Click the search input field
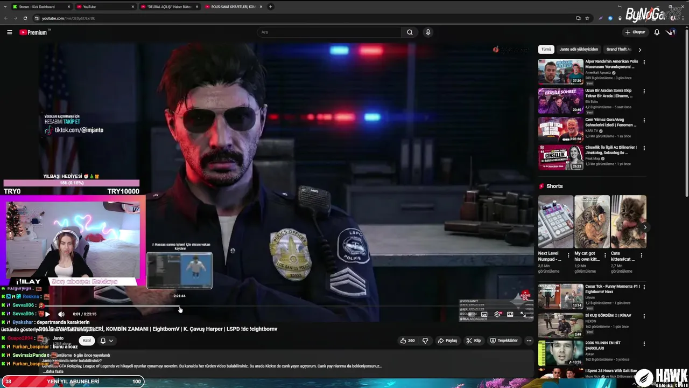Screen dimensions: 689x388 [x=329, y=32]
